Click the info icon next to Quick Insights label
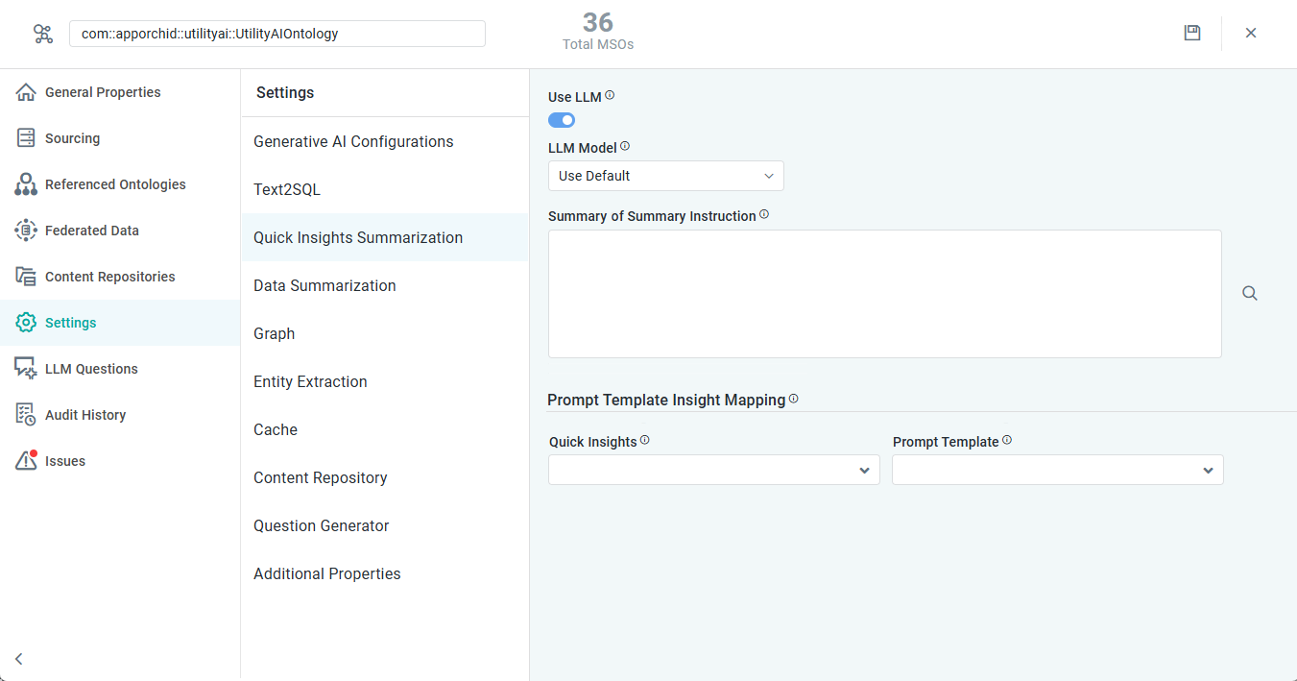 (x=645, y=440)
